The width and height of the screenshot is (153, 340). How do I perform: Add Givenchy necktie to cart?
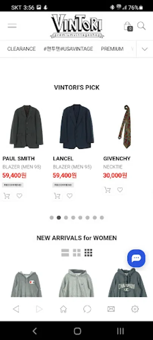tap(107, 190)
